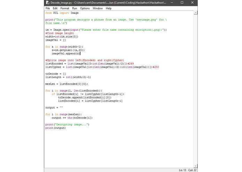This screenshot has height=172, width=242.
Task: Click the scrollbar down arrow
Action: click(196, 166)
